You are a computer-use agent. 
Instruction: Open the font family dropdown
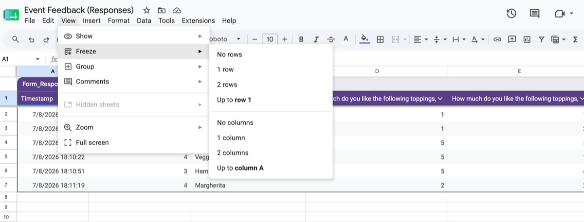point(225,39)
